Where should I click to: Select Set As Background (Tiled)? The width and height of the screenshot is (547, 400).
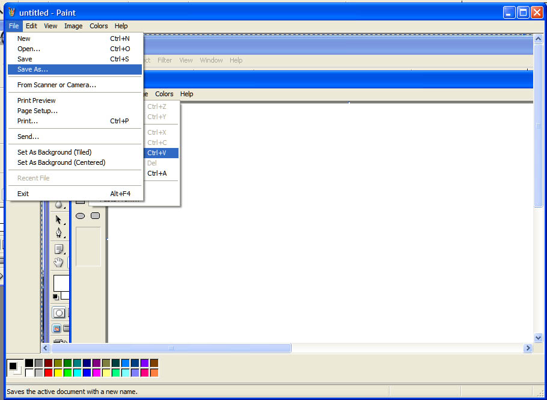54,152
